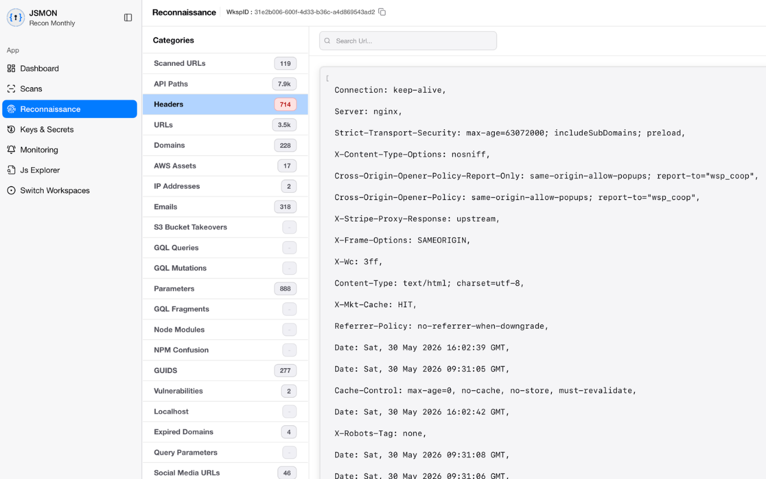The height and width of the screenshot is (479, 766).
Task: Open AWS Assets category
Action: (225, 166)
